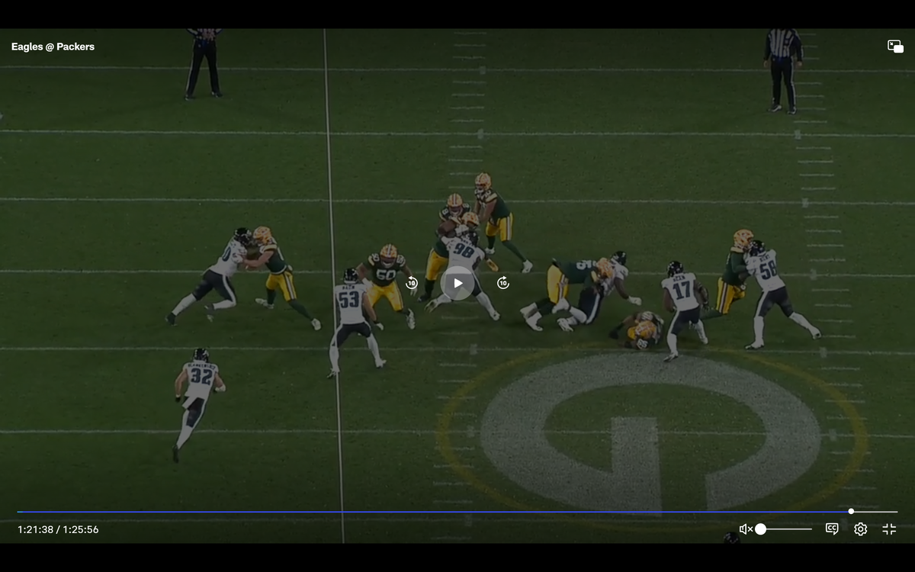This screenshot has height=572, width=915.
Task: Click the volume slider track midpoint
Action: (785, 529)
